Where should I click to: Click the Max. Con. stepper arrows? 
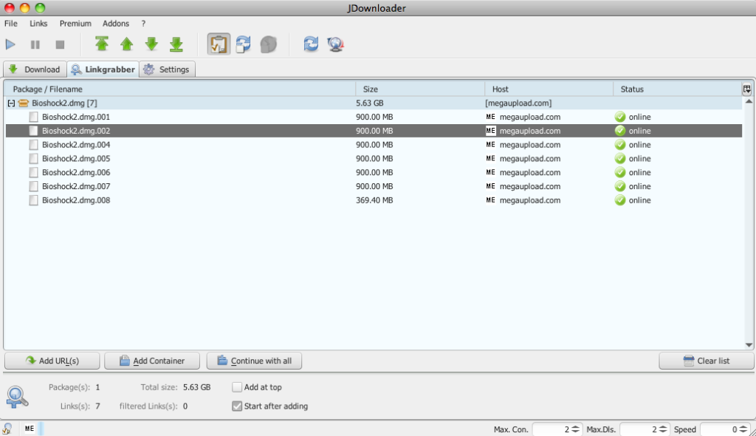575,429
